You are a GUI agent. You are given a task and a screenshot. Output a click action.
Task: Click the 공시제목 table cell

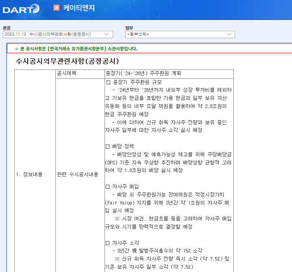(x=80, y=74)
